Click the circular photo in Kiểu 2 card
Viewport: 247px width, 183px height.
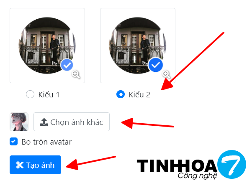(137, 46)
